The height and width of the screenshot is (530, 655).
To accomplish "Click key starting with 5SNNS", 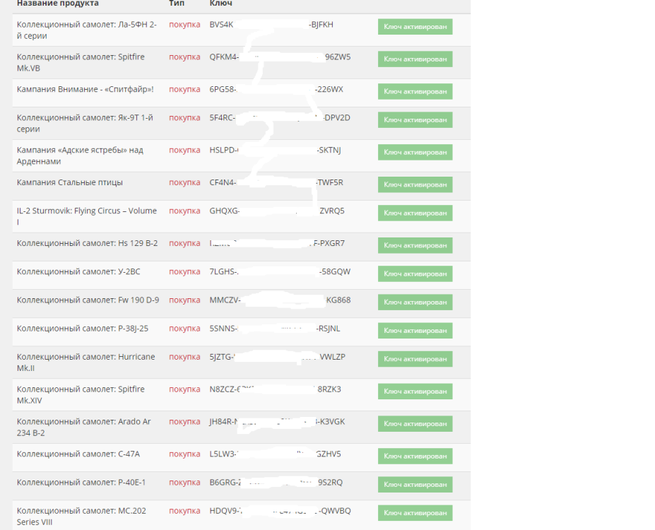I will [275, 329].
